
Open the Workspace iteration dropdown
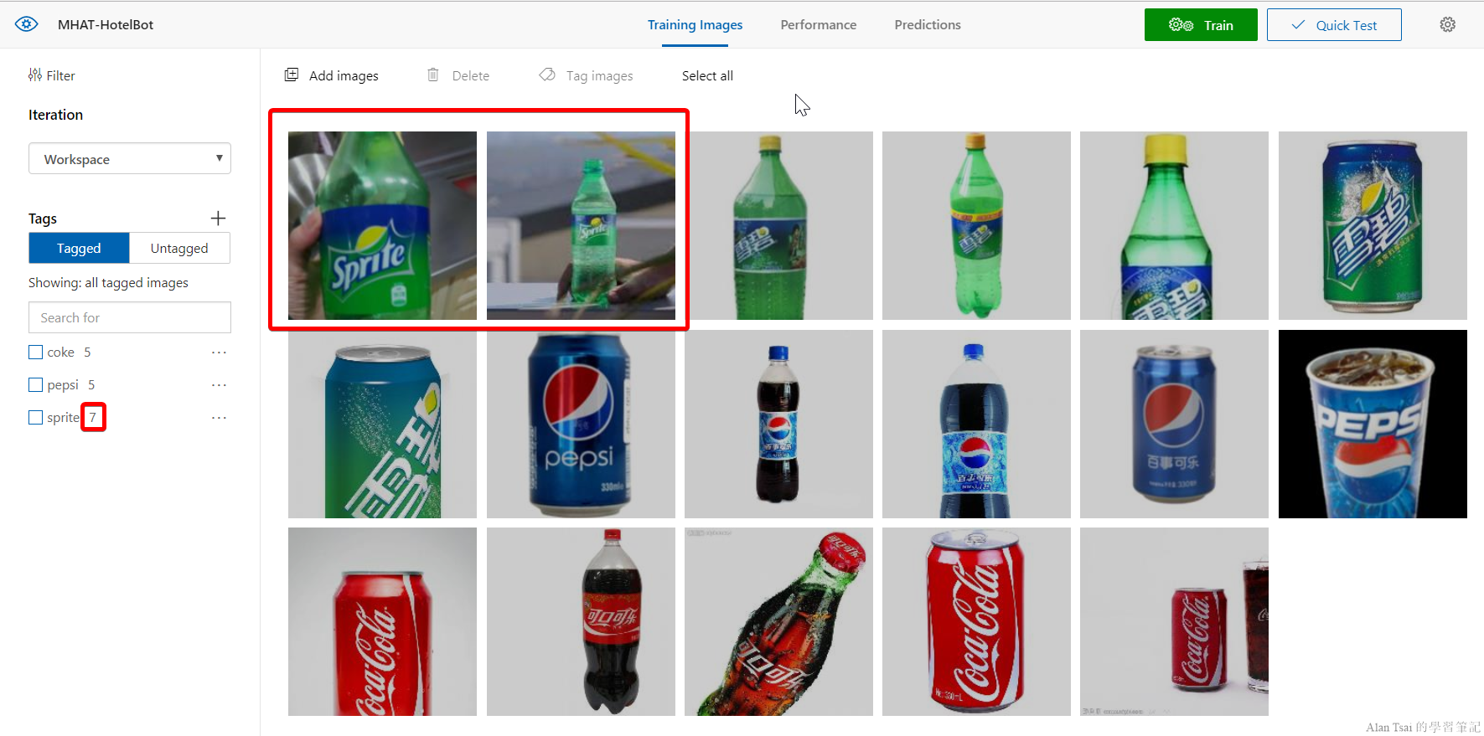click(x=130, y=159)
